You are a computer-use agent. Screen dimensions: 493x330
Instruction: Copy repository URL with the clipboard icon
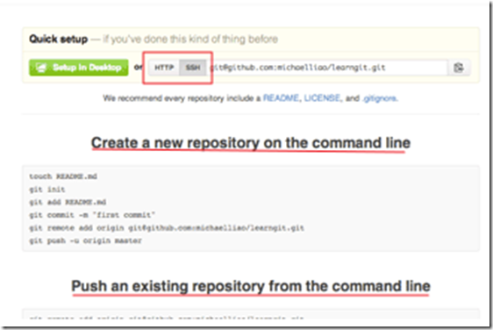(459, 68)
